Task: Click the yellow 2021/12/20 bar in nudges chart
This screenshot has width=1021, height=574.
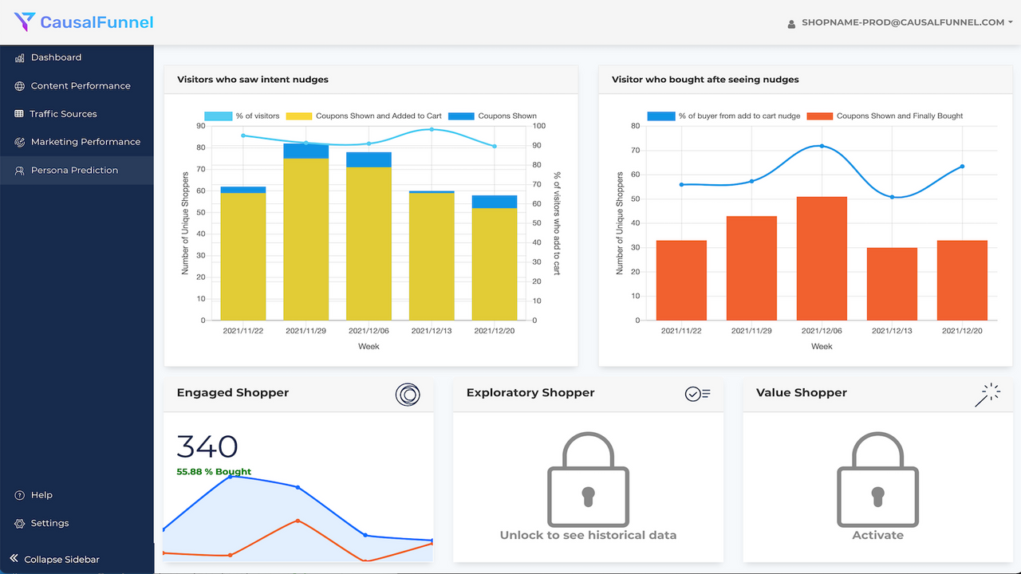Action: pos(494,264)
